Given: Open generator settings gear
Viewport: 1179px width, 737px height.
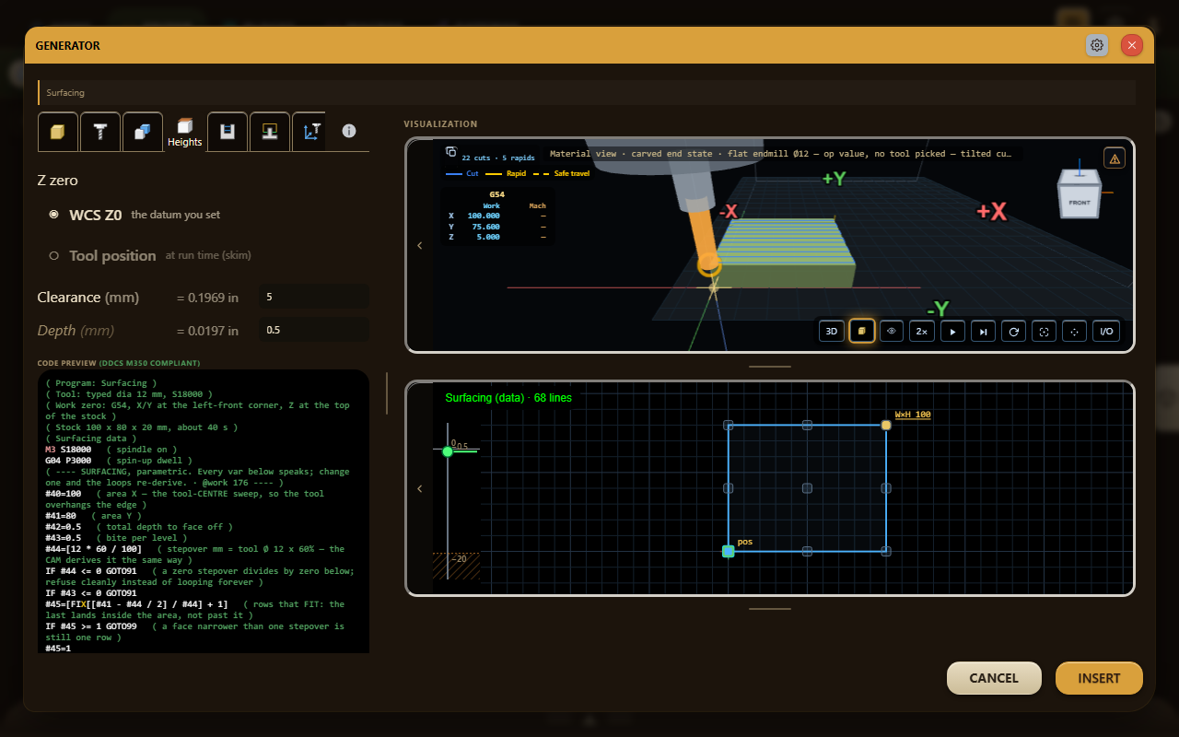Looking at the screenshot, I should (x=1097, y=45).
